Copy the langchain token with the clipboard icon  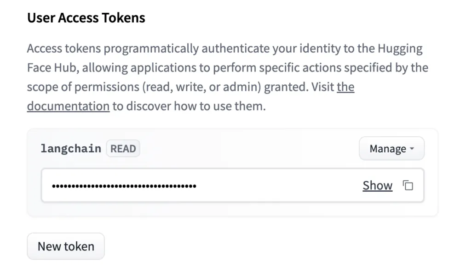408,185
